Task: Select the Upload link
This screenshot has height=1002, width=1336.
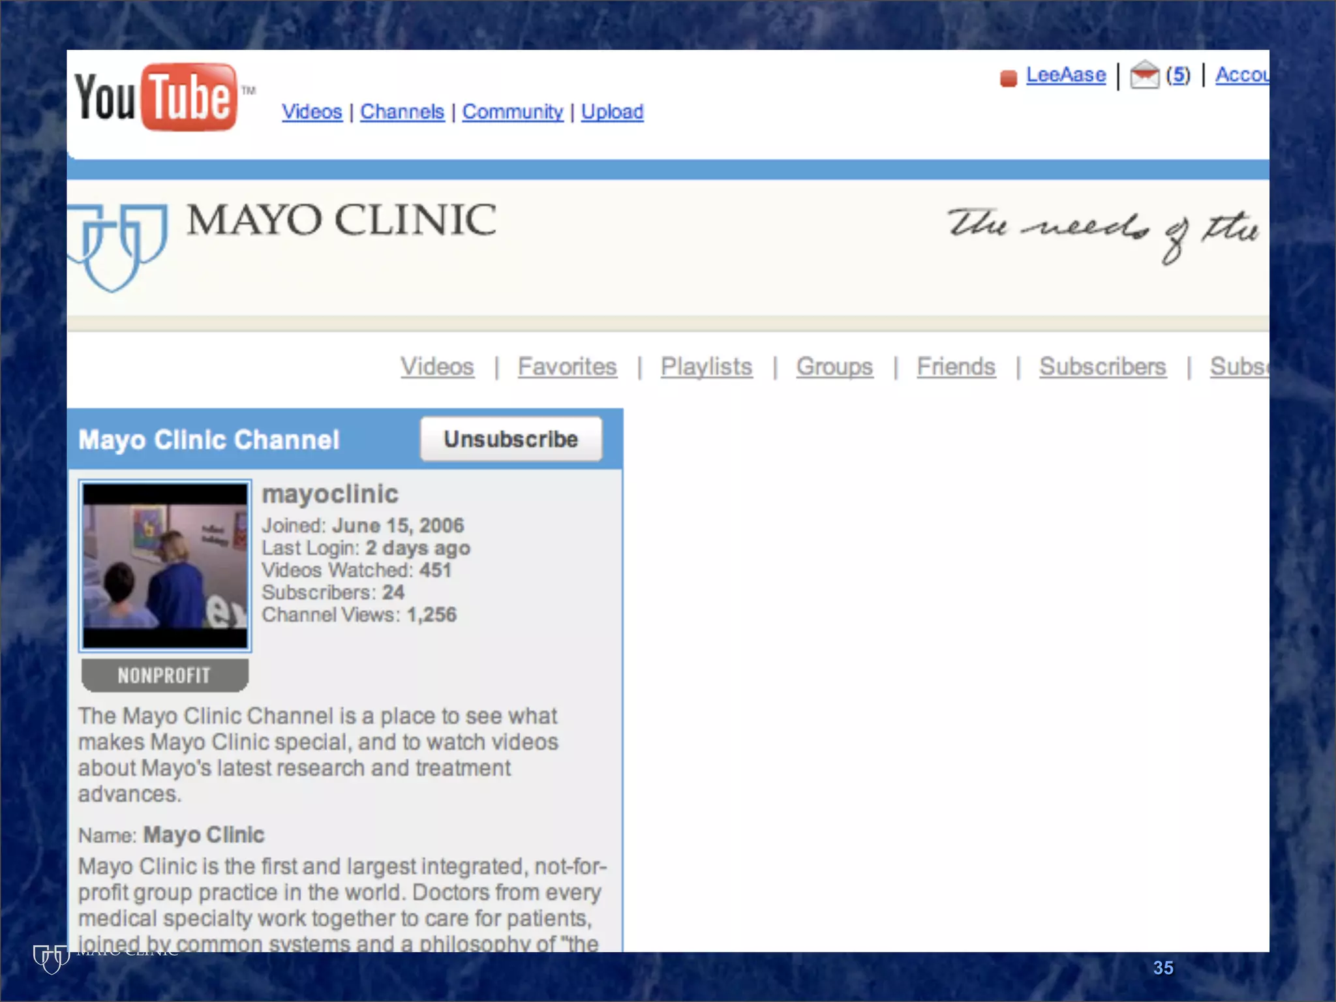Action: 612,112
